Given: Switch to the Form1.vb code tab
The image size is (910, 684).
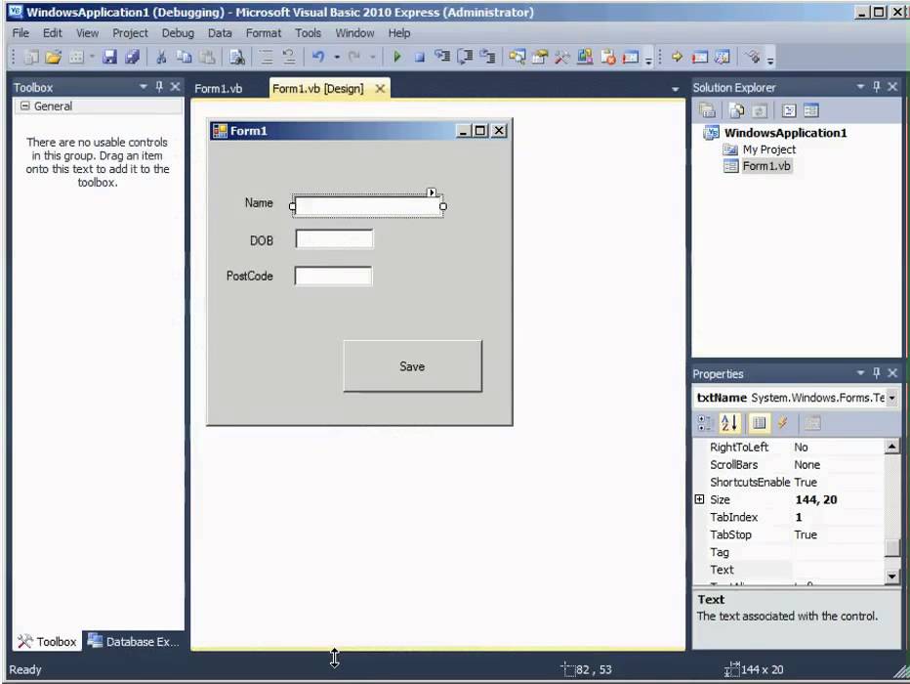Looking at the screenshot, I should tap(218, 88).
